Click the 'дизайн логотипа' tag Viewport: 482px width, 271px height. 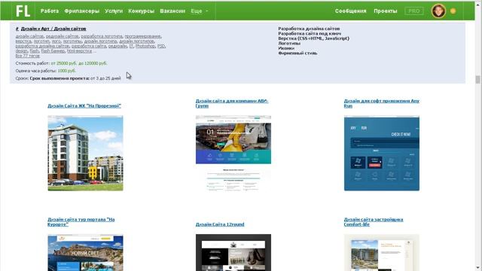[100, 41]
